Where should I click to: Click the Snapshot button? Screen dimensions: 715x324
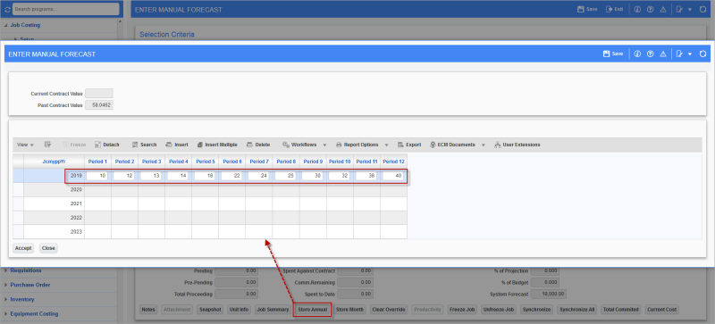pyautogui.click(x=210, y=310)
